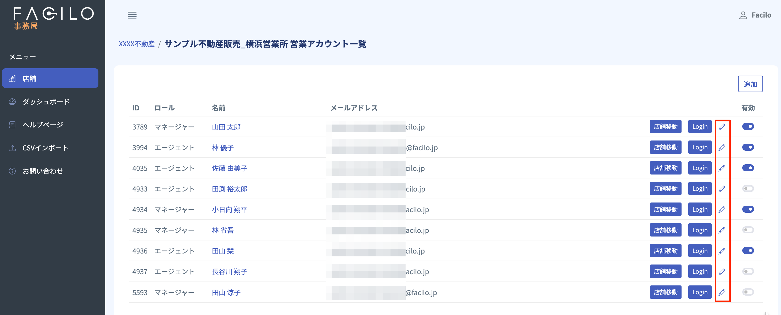Click Login for 長谷川 翔子

(x=699, y=271)
